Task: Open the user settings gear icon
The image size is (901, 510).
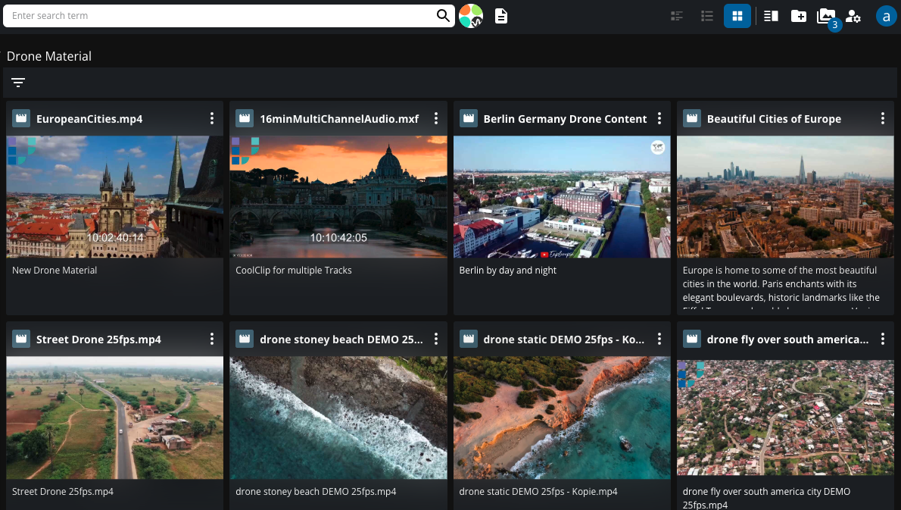Action: pyautogui.click(x=853, y=16)
